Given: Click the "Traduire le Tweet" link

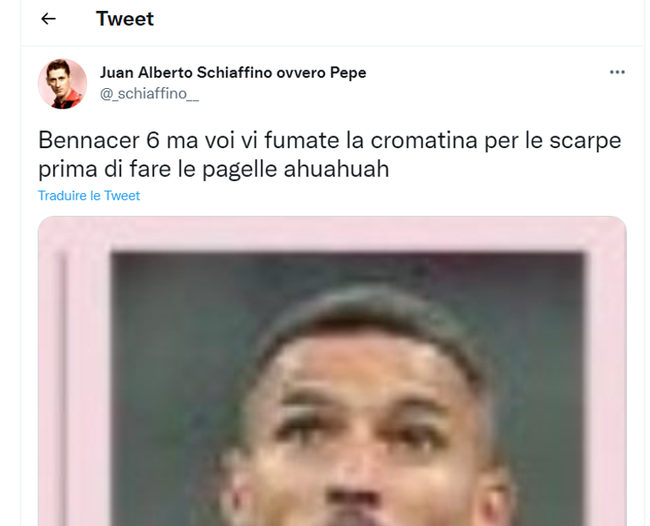Looking at the screenshot, I should (x=89, y=196).
